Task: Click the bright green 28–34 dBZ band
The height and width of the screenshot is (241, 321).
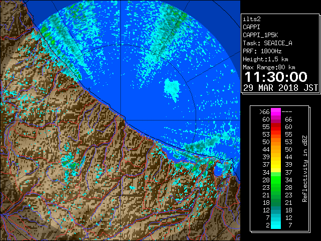Action: (x=276, y=180)
